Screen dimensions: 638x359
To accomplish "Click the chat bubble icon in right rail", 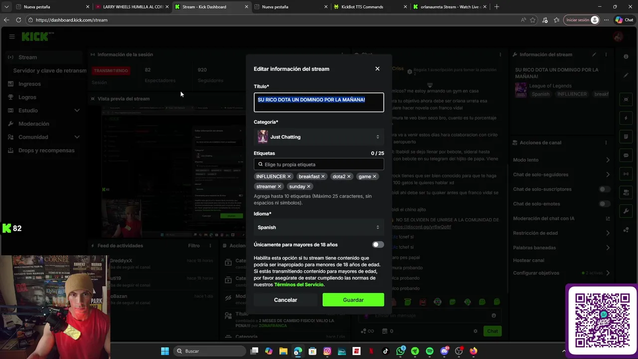I will 626,155.
